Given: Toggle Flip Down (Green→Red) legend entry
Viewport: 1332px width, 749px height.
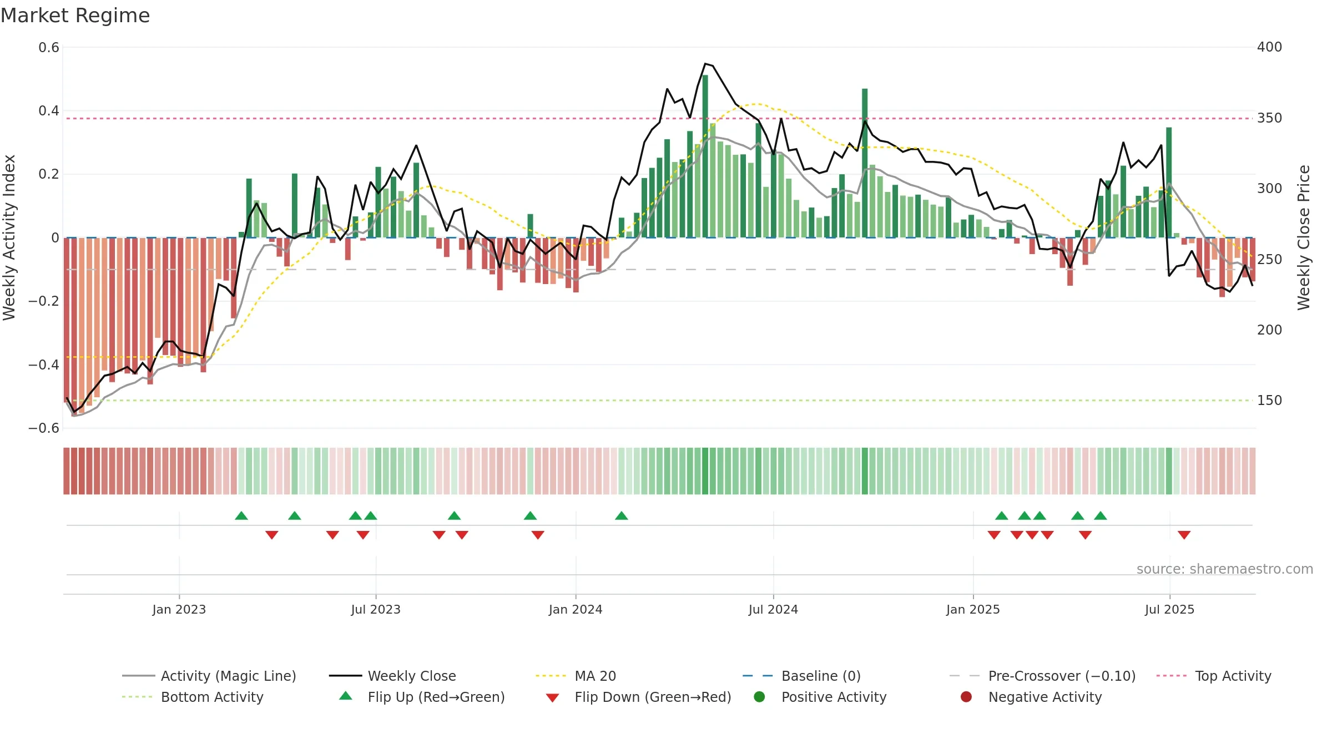Looking at the screenshot, I should (x=638, y=697).
